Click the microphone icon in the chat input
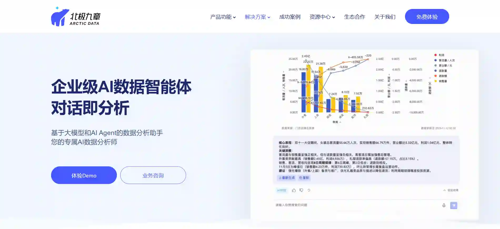Screen dimensions: 500x229 point(444,205)
